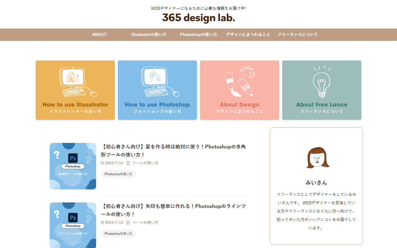Open the 365 design lab. site logo
Image resolution: width=397 pixels, height=248 pixels.
[198, 18]
